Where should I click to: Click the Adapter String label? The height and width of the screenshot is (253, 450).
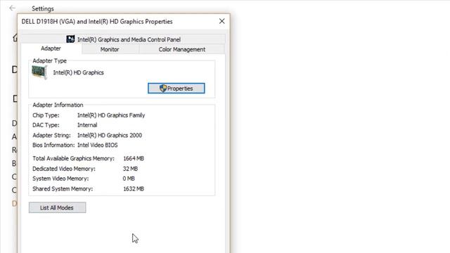(51, 135)
